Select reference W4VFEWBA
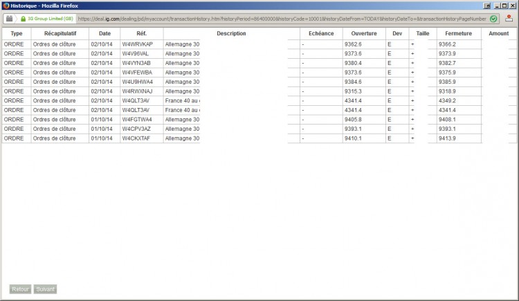 pyautogui.click(x=137, y=73)
